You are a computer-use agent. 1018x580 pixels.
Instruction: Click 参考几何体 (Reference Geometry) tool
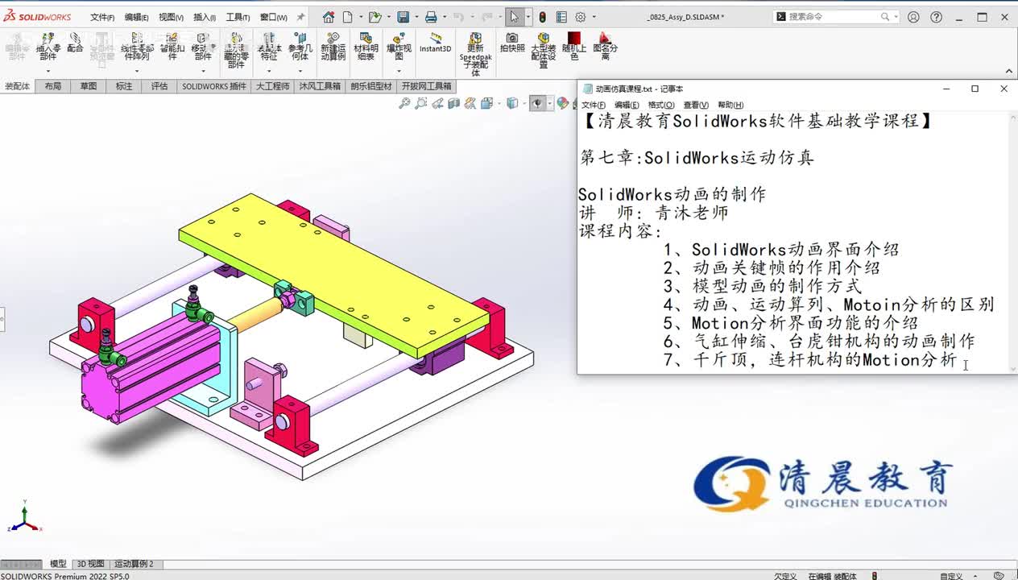click(300, 47)
